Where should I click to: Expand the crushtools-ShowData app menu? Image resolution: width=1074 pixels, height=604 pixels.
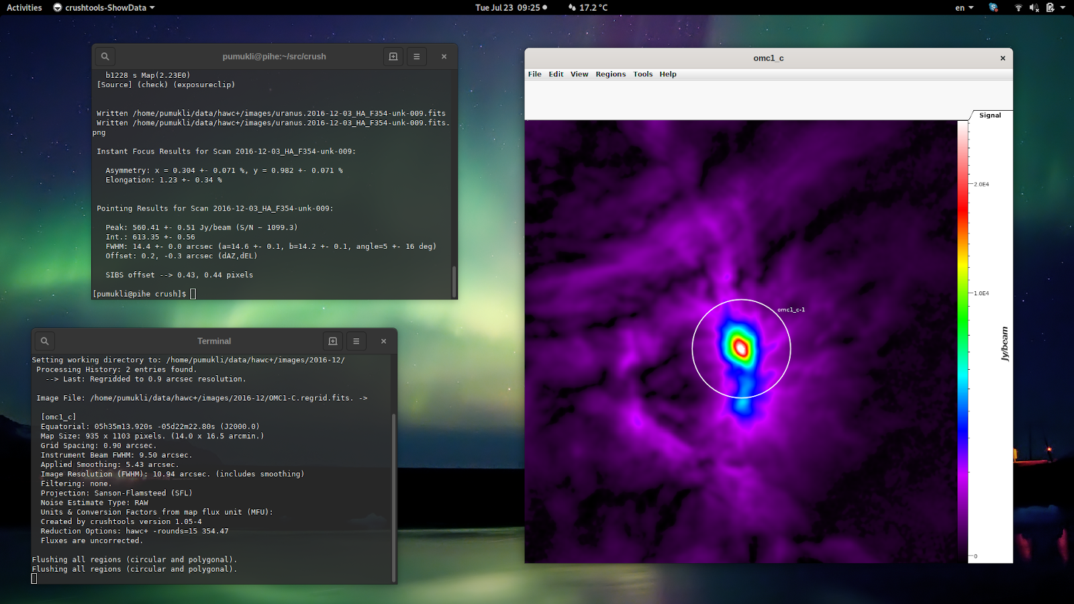(104, 7)
